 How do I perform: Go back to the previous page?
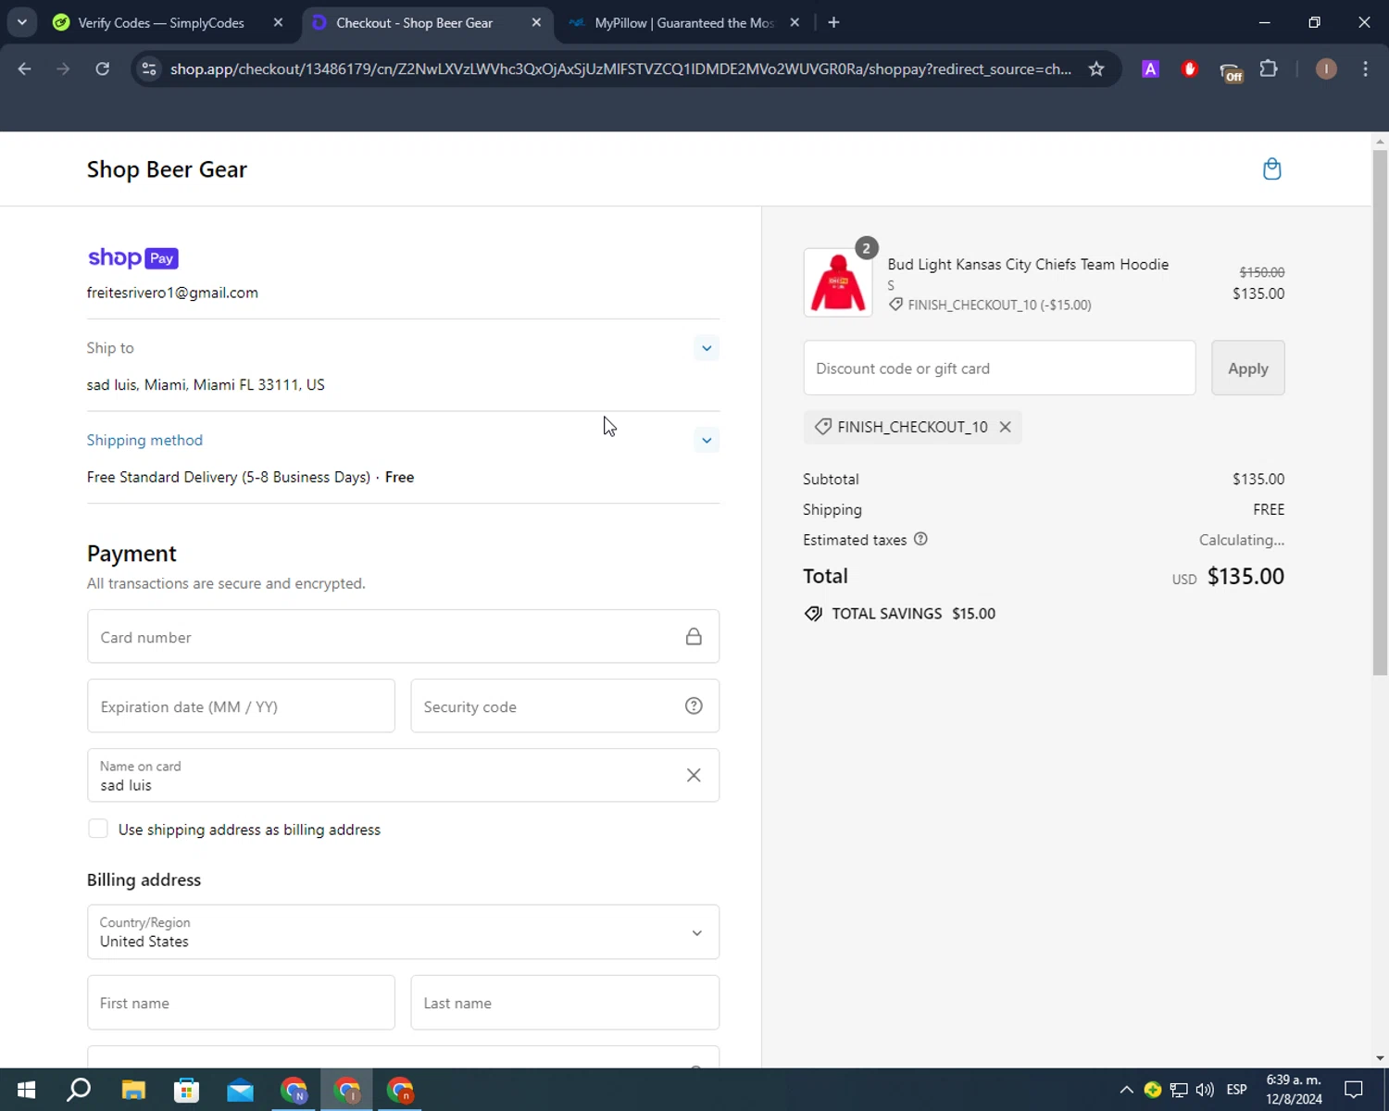25,69
